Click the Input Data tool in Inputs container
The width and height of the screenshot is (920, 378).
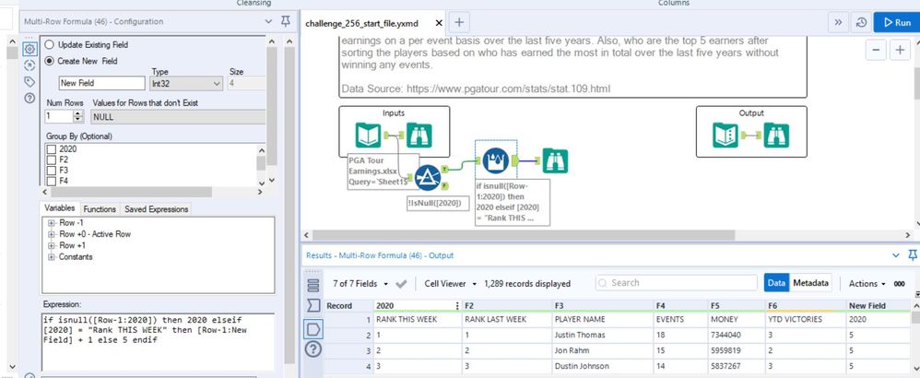pos(368,135)
